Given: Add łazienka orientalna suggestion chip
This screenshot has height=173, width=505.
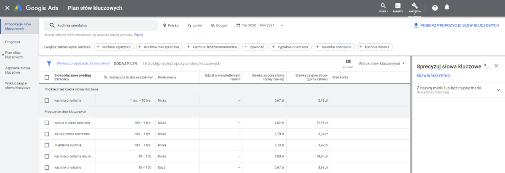Looking at the screenshot, I should pos(335,47).
